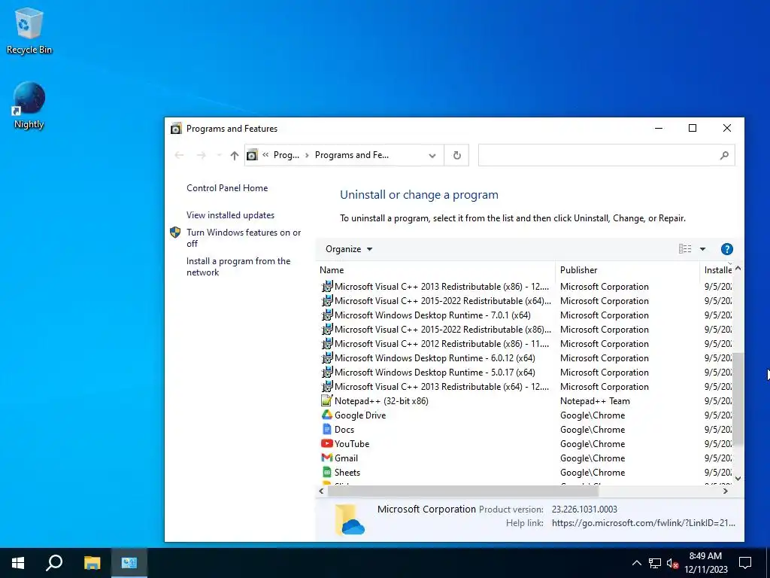Open the notification center icon
This screenshot has height=578, width=770.
click(745, 563)
